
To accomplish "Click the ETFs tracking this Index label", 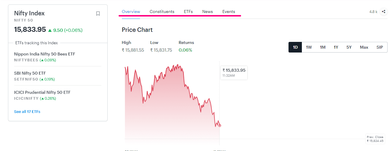I will (36, 43).
